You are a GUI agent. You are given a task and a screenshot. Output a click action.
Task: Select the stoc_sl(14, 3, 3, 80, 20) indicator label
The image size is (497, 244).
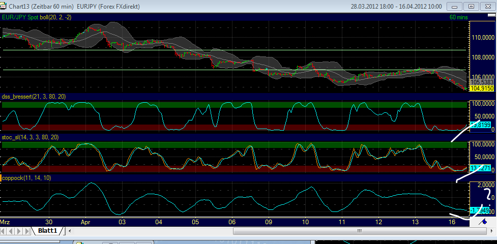[31, 137]
